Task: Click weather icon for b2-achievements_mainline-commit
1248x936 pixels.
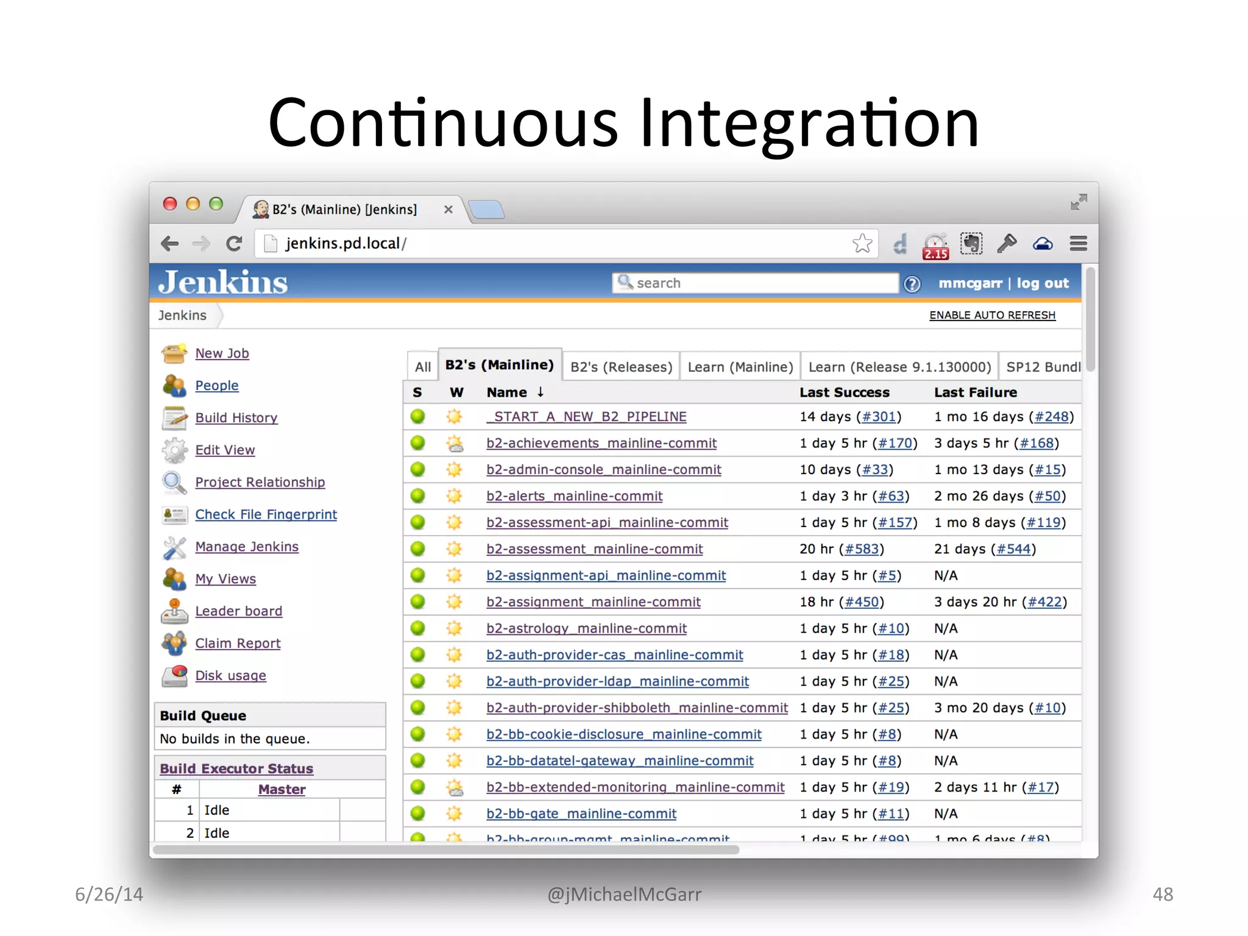Action: click(454, 444)
